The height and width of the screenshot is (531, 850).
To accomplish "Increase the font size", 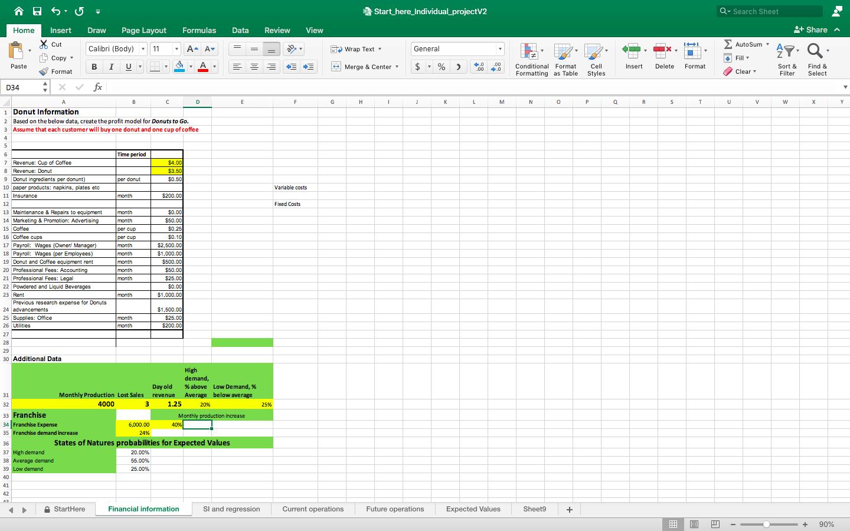I will point(192,49).
